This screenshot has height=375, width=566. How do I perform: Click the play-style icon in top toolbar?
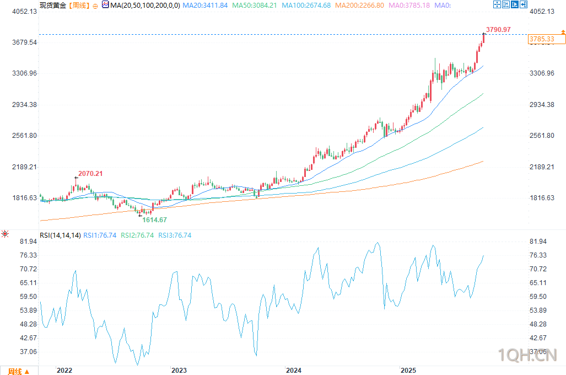[x=514, y=5]
